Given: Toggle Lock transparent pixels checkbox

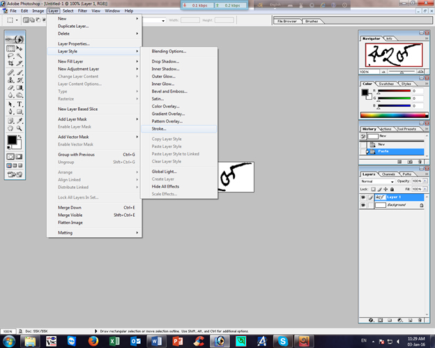Looking at the screenshot, I should (x=373, y=189).
